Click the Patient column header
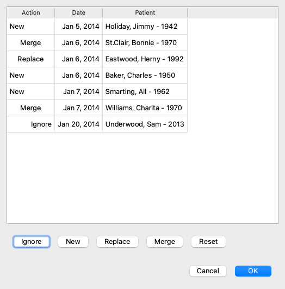This screenshot has height=289, width=285. click(x=145, y=12)
